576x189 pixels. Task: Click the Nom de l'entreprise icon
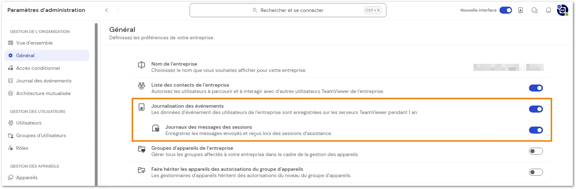point(142,65)
